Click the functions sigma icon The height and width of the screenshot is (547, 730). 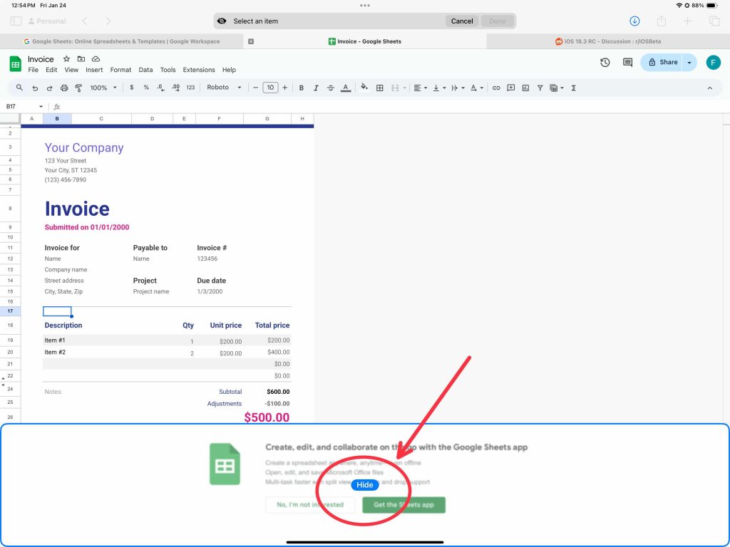pyautogui.click(x=574, y=88)
